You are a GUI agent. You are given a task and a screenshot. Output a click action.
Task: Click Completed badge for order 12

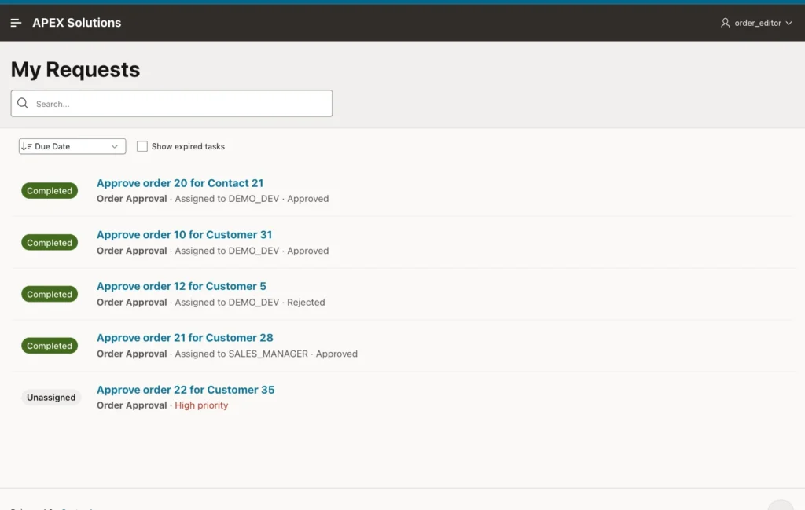[50, 294]
